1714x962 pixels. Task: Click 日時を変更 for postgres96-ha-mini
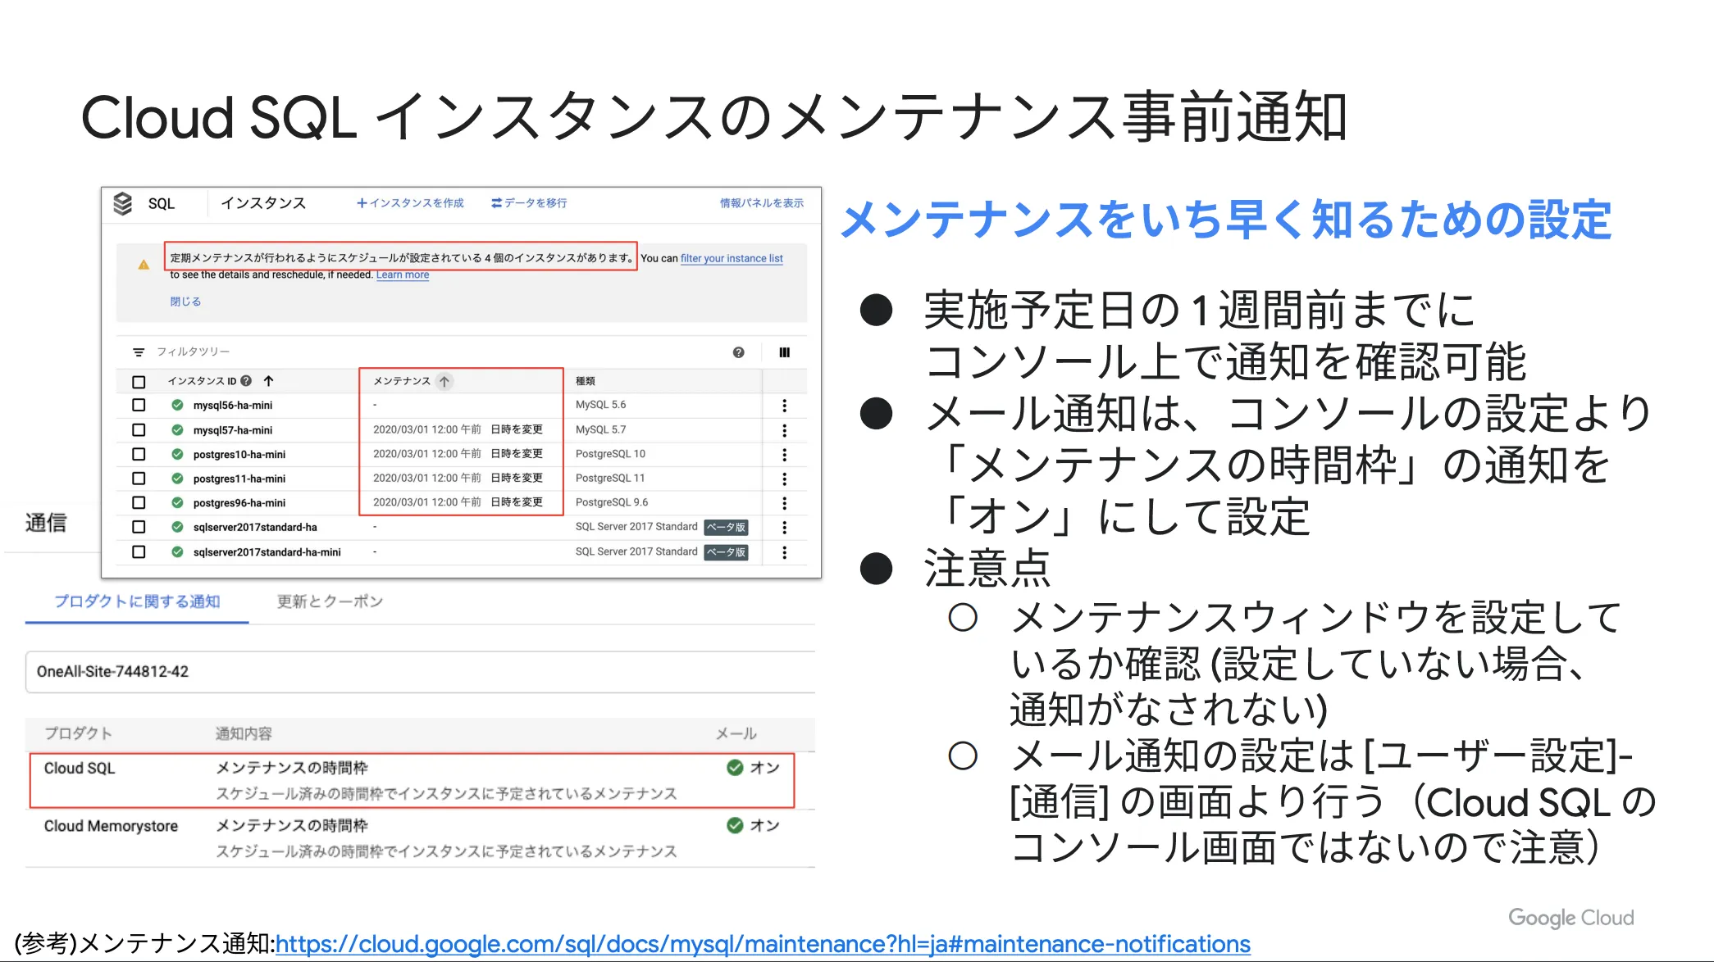click(517, 501)
